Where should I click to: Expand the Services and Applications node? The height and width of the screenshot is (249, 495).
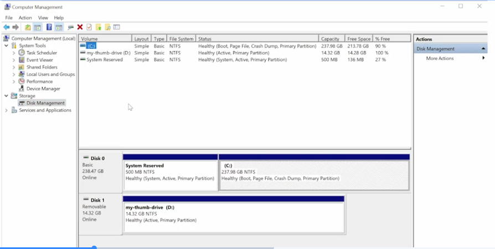(x=6, y=110)
